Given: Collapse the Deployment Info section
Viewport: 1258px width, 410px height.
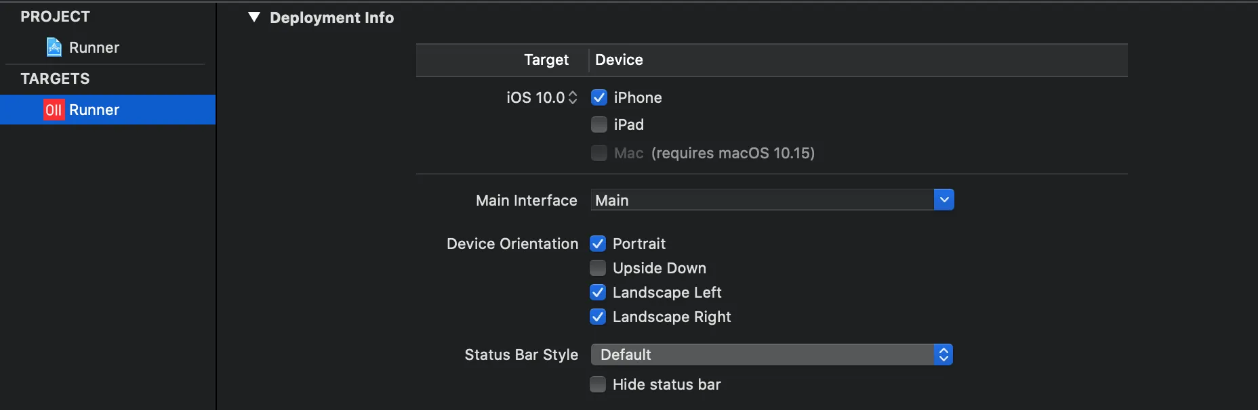Looking at the screenshot, I should click(x=254, y=18).
